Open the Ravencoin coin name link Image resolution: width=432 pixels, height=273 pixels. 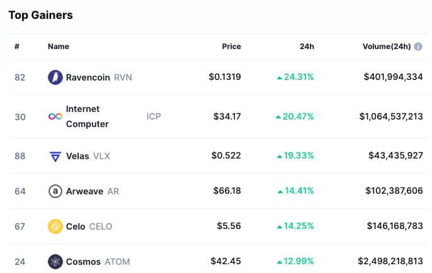[88, 77]
